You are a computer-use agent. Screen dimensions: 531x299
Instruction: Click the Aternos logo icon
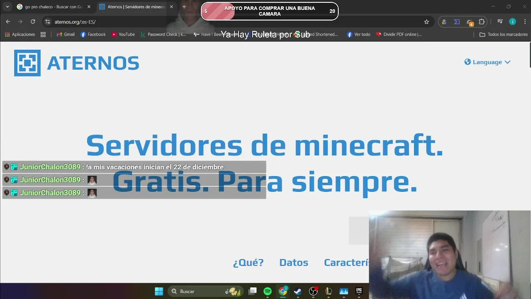pyautogui.click(x=27, y=63)
